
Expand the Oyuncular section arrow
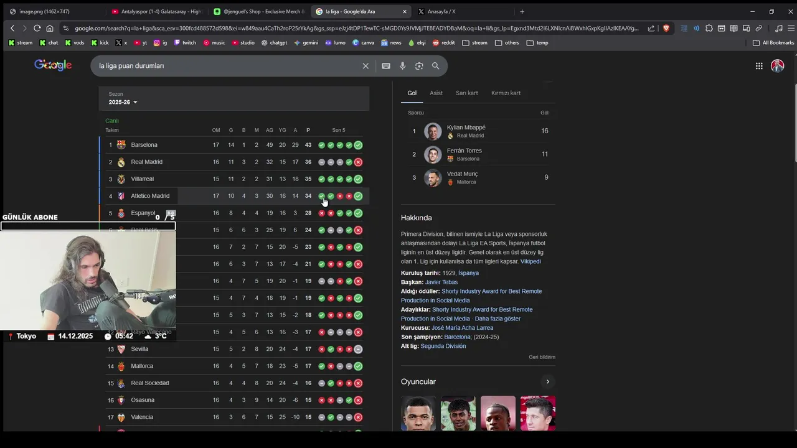pos(548,382)
